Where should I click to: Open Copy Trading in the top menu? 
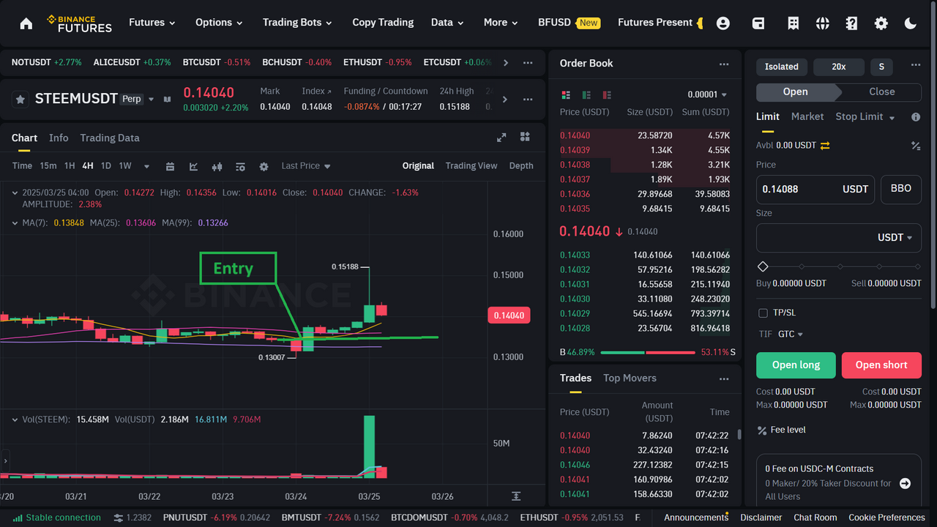[383, 23]
